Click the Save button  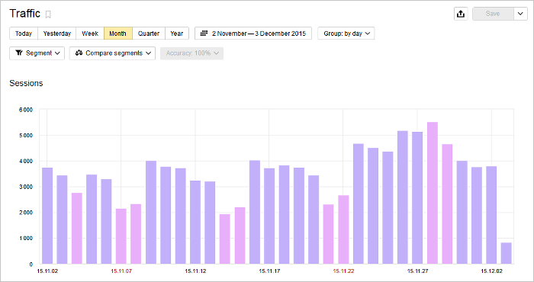click(493, 14)
